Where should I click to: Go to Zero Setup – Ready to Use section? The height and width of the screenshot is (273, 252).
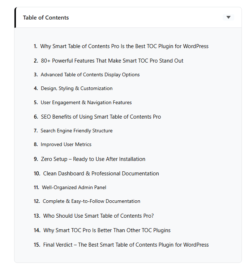(93, 159)
